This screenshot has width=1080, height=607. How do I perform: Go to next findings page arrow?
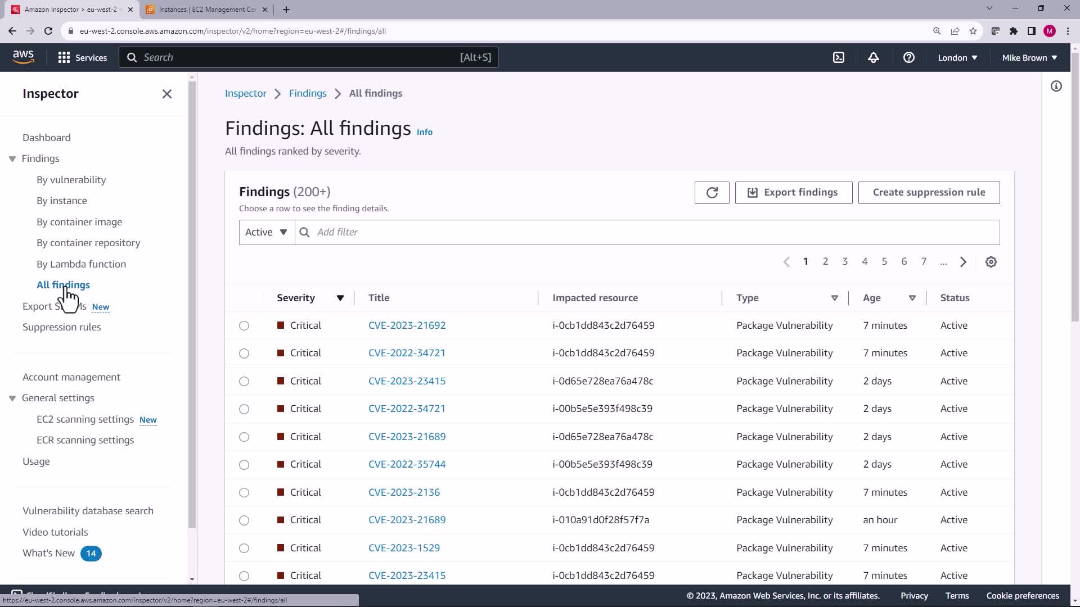pos(963,262)
